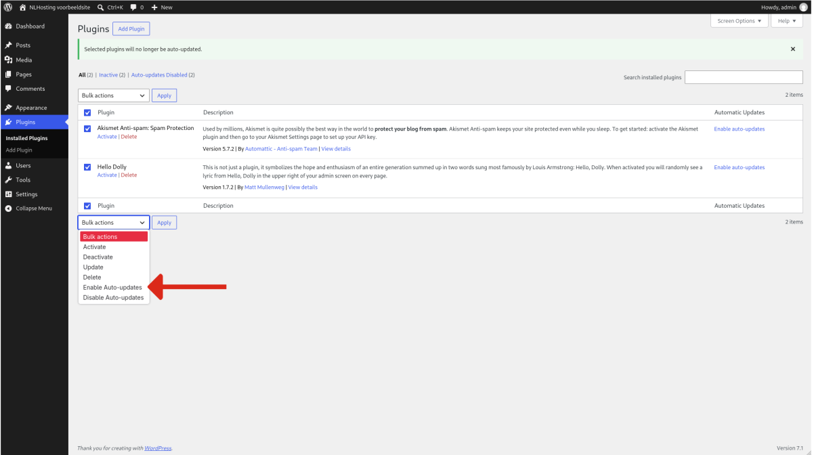Click the Plugins plug icon in sidebar
The width and height of the screenshot is (814, 455).
8,122
